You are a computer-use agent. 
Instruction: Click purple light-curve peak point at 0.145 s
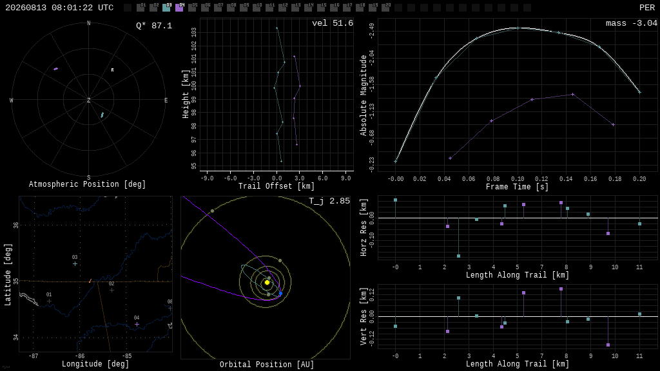(572, 94)
